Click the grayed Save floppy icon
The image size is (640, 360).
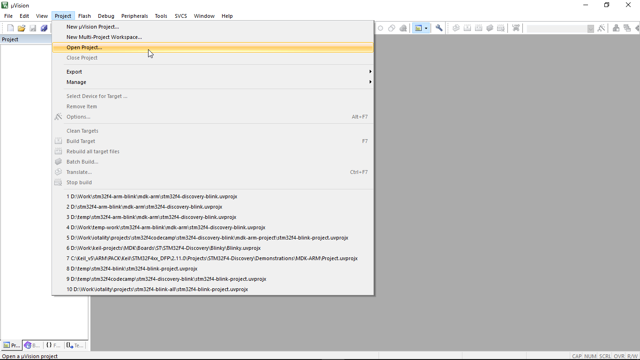coord(33,28)
